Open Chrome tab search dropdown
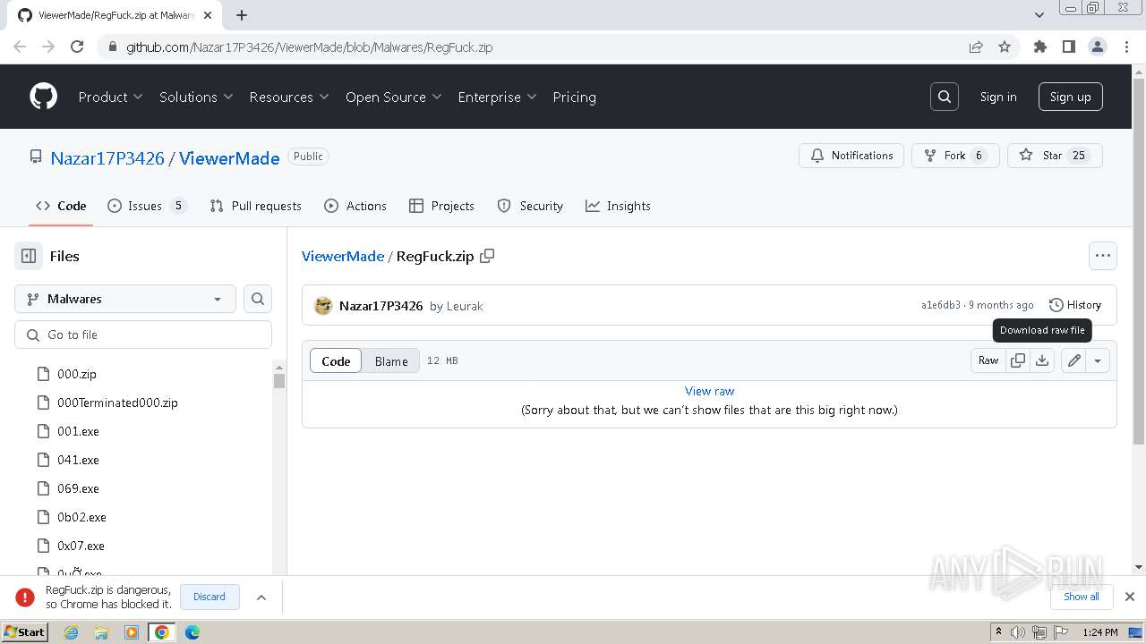Image resolution: width=1146 pixels, height=644 pixels. pyautogui.click(x=1039, y=15)
